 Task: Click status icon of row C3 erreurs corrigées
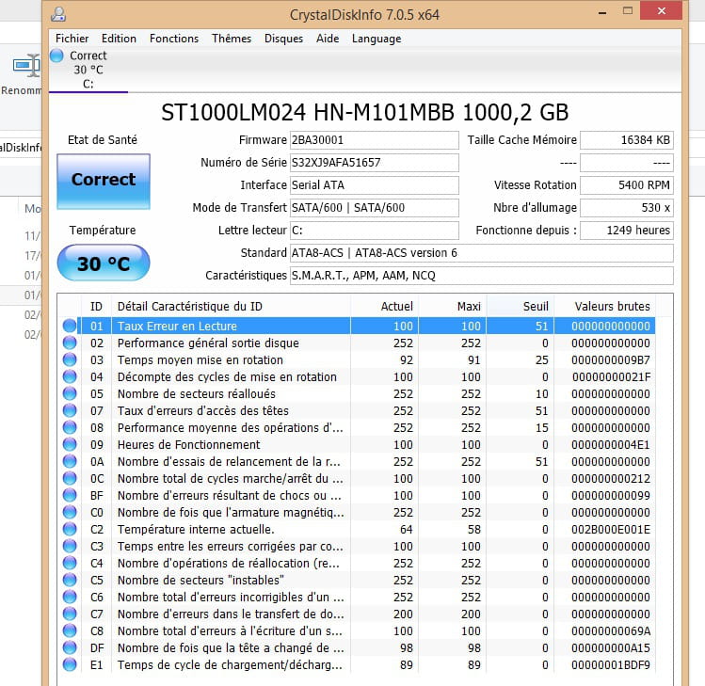(x=70, y=546)
